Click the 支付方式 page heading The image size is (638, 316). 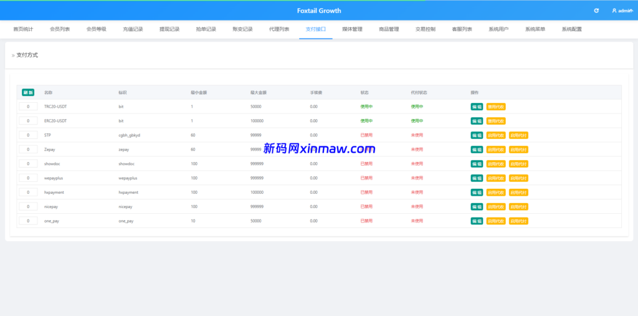pyautogui.click(x=27, y=55)
